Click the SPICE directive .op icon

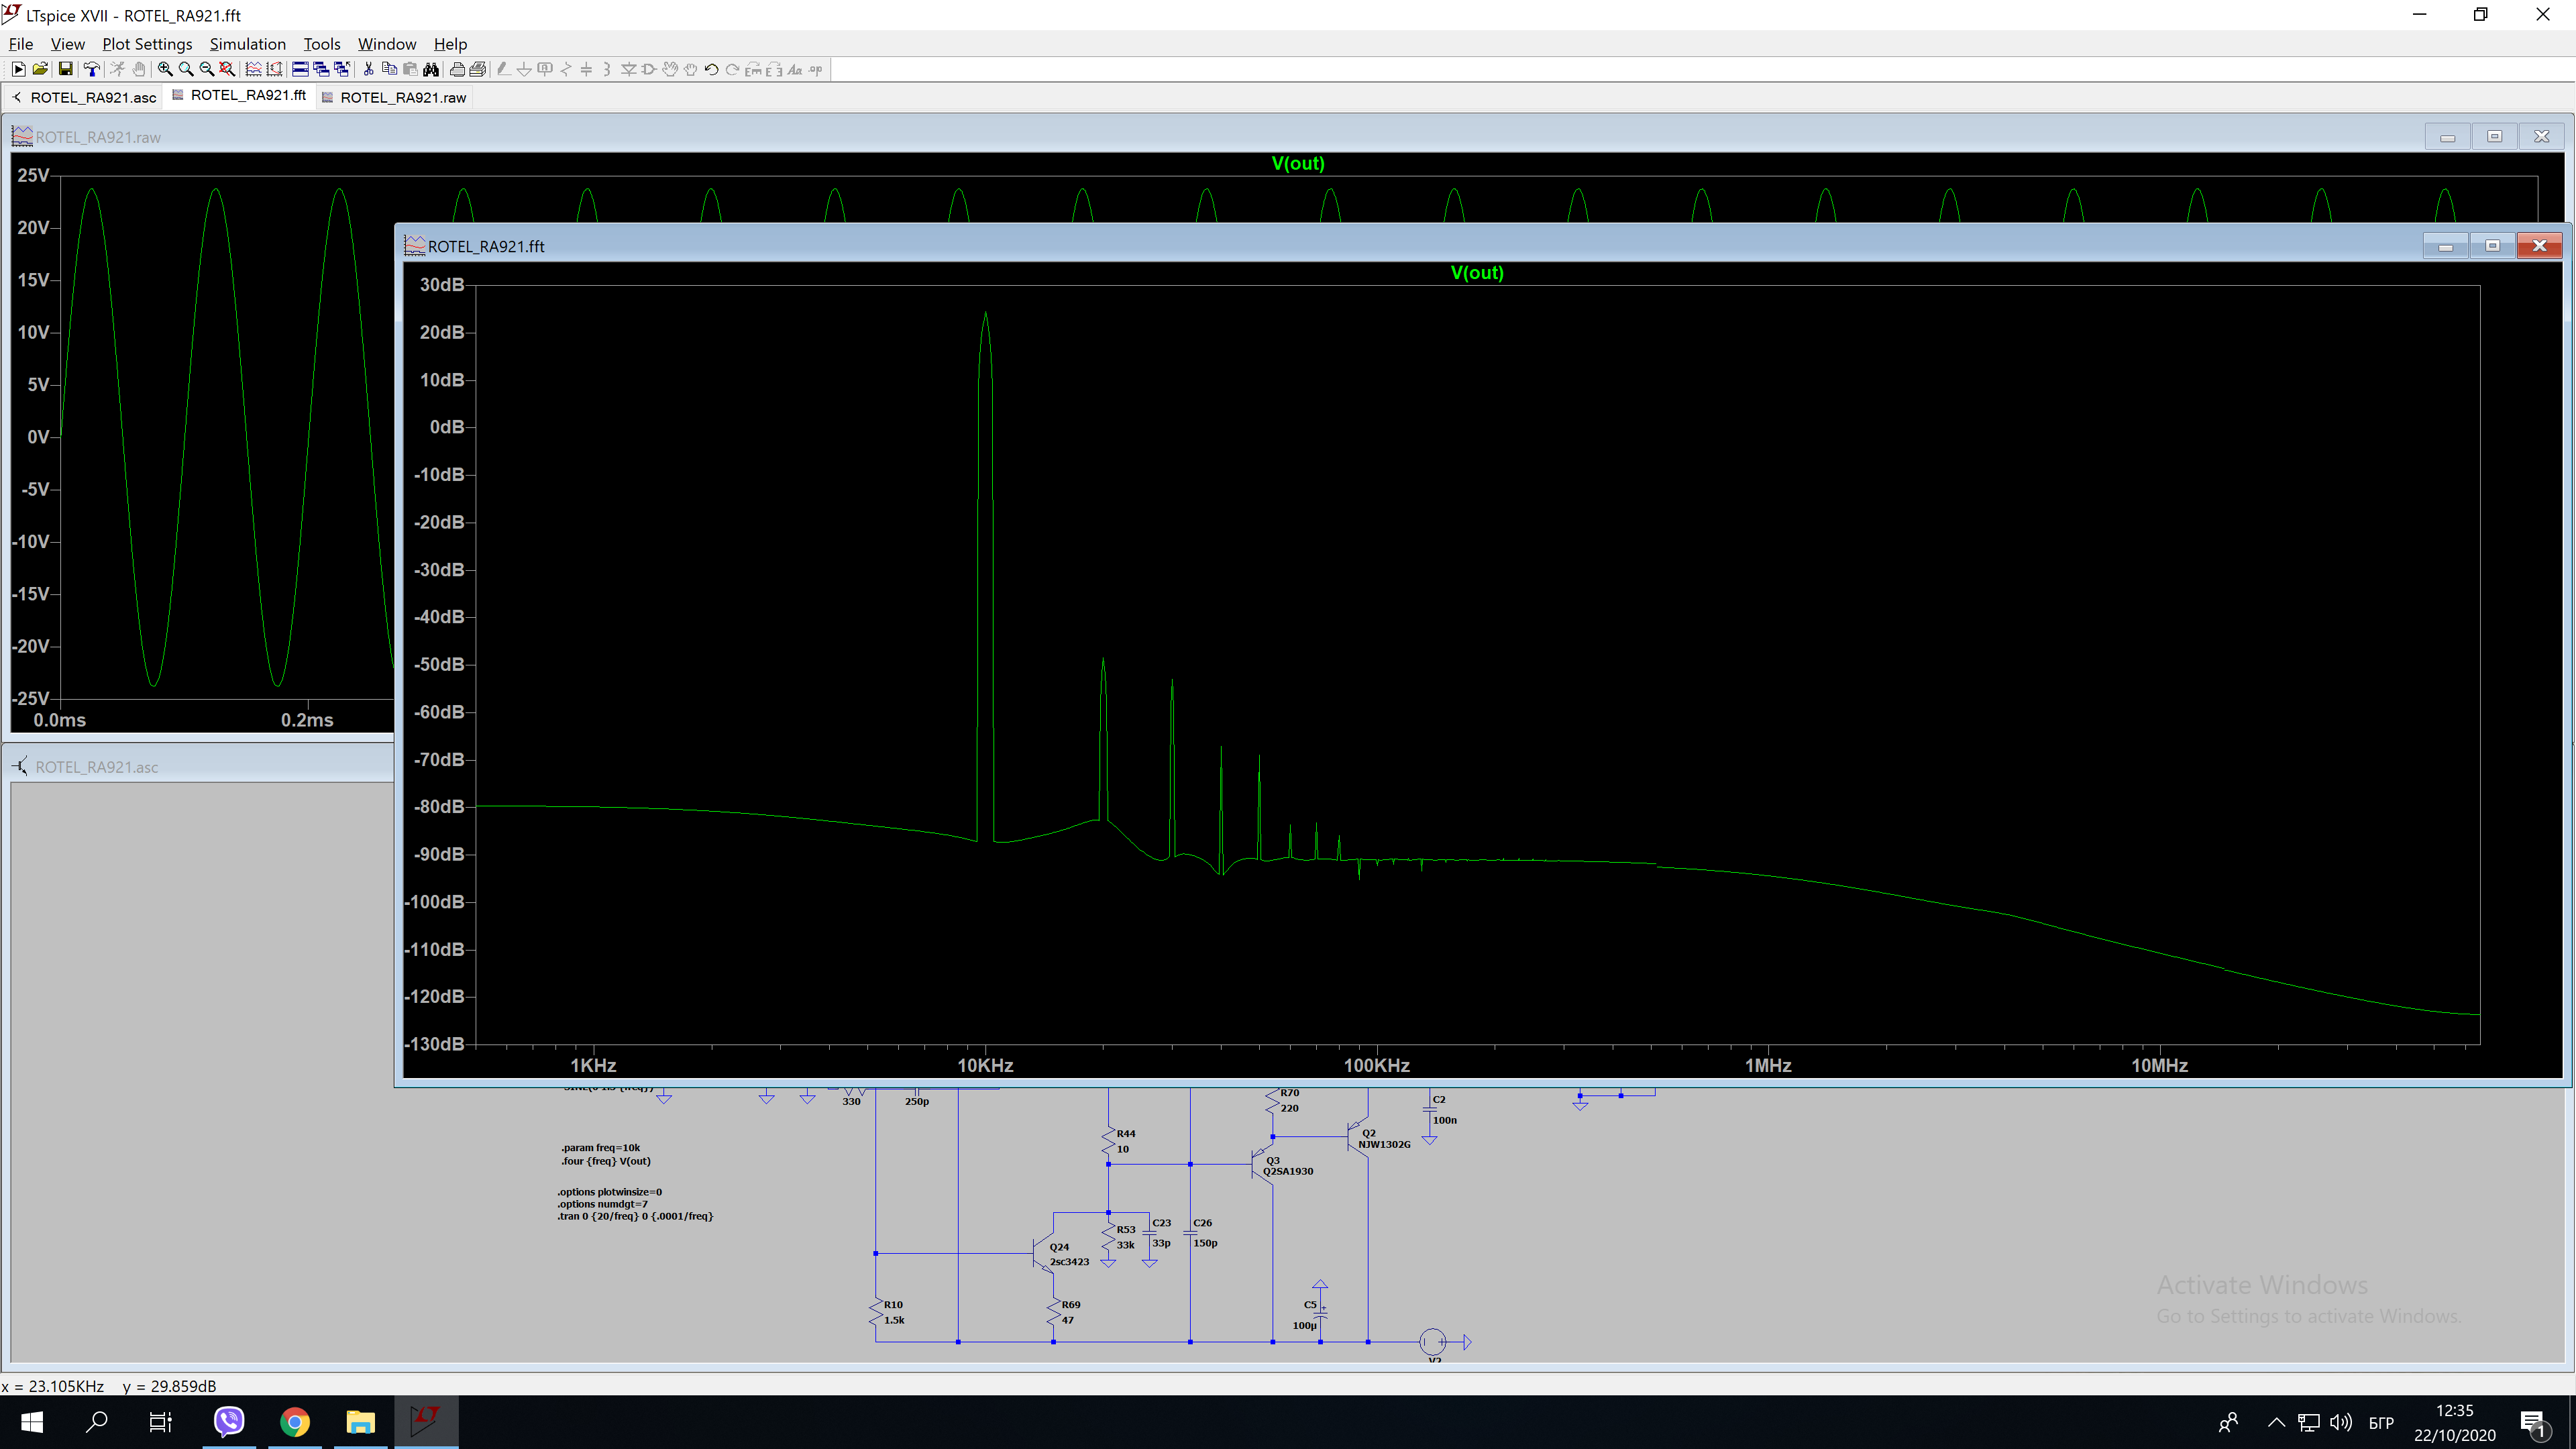pos(816,69)
